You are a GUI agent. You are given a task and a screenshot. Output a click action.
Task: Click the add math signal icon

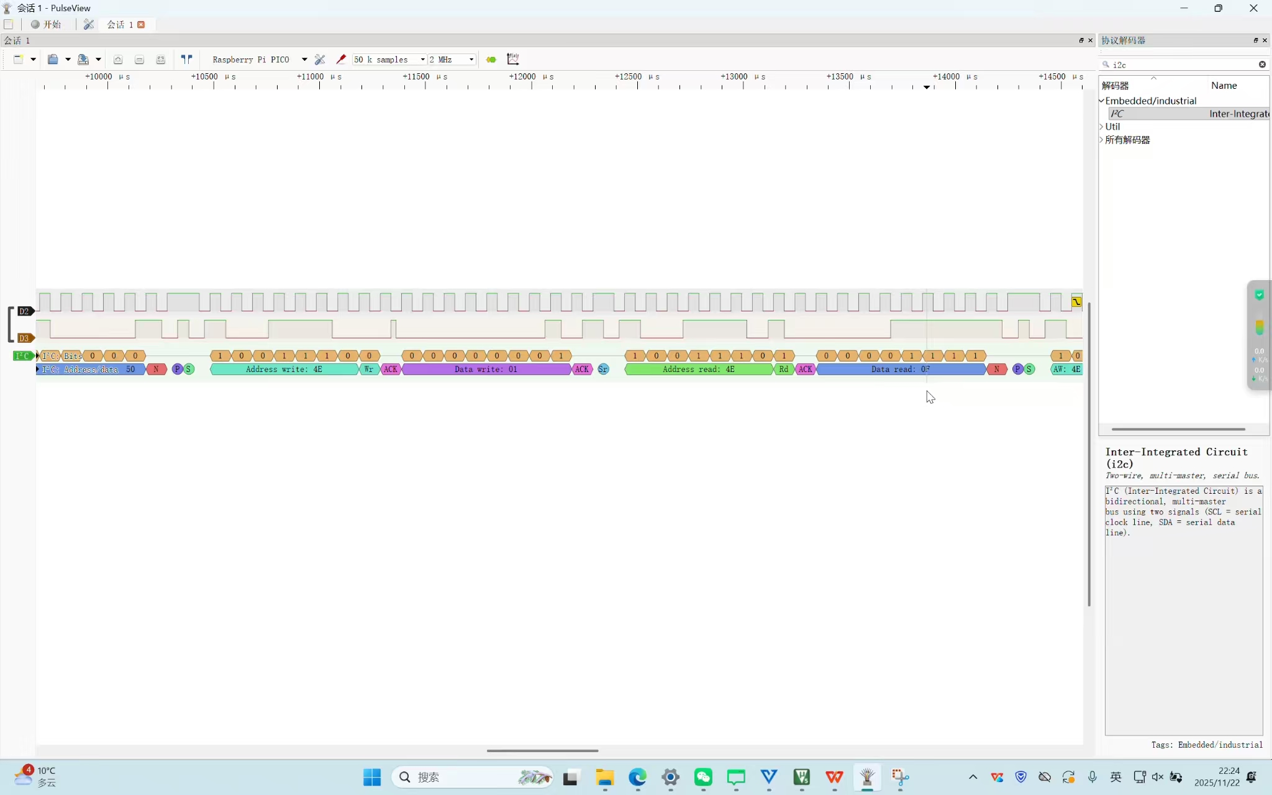click(513, 60)
